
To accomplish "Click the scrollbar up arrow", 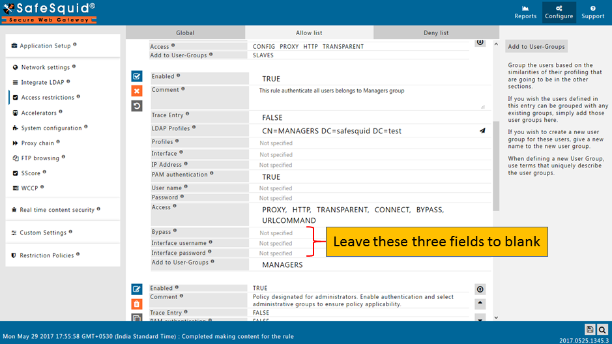I will pos(496,44).
